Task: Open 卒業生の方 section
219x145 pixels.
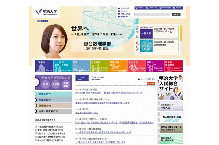Action: pyautogui.click(x=53, y=100)
